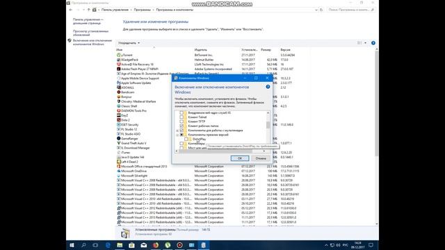445x250 pixels.
Task: Click ESET Security icon
Action: 119,124
